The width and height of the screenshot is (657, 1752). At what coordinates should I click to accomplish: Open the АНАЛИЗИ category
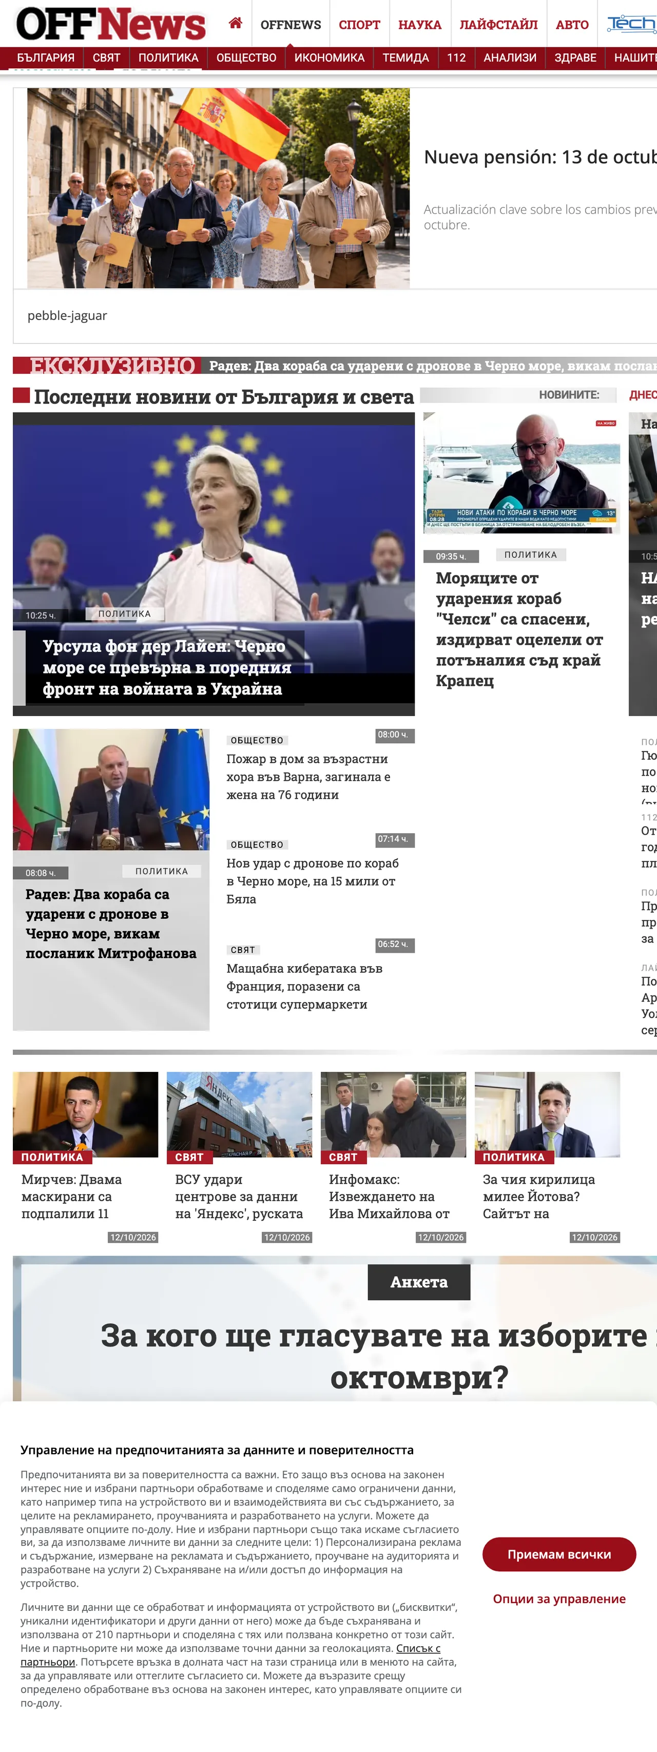point(510,58)
